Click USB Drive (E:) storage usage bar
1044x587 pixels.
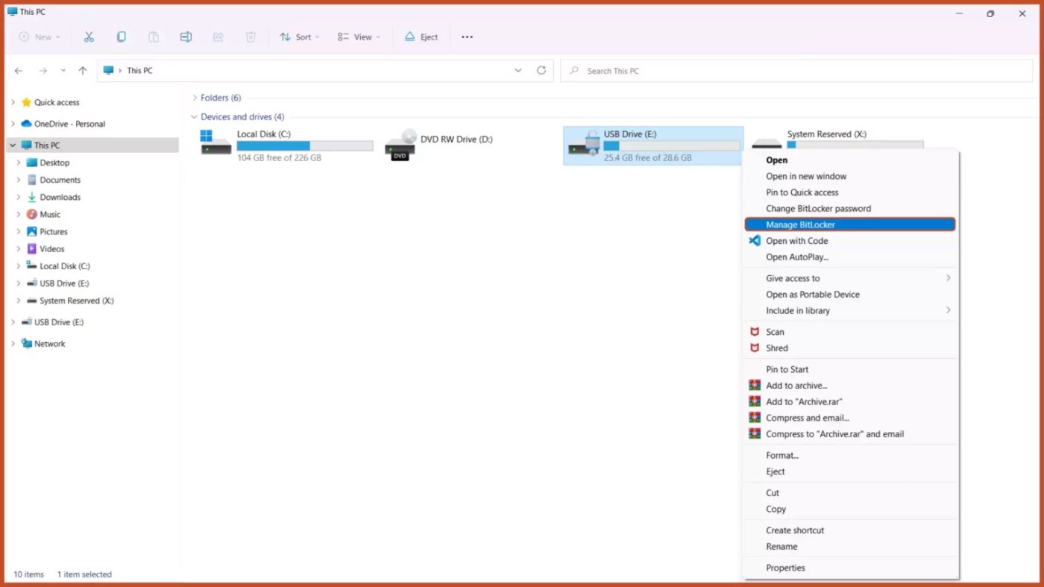[x=672, y=146]
